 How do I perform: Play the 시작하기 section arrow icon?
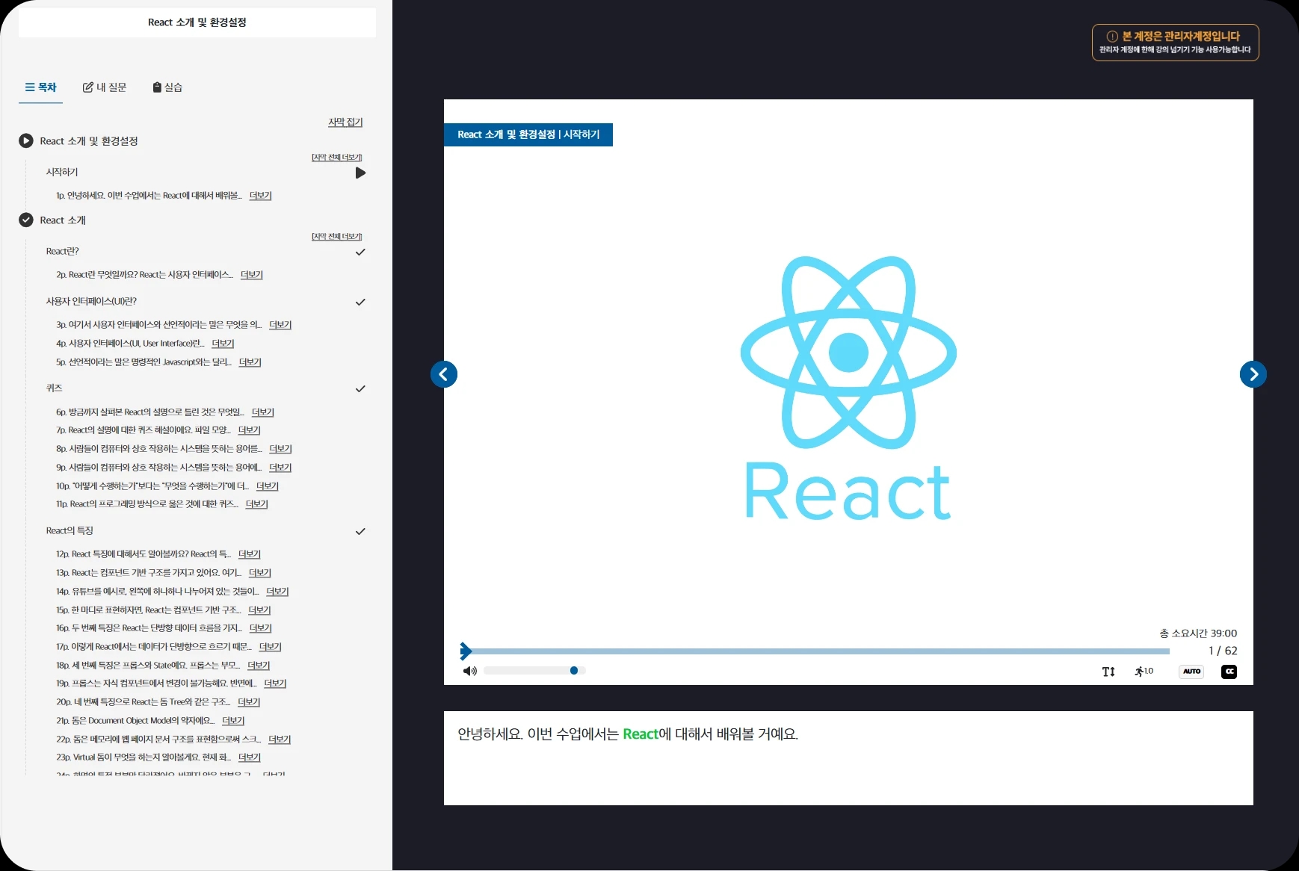pyautogui.click(x=360, y=173)
